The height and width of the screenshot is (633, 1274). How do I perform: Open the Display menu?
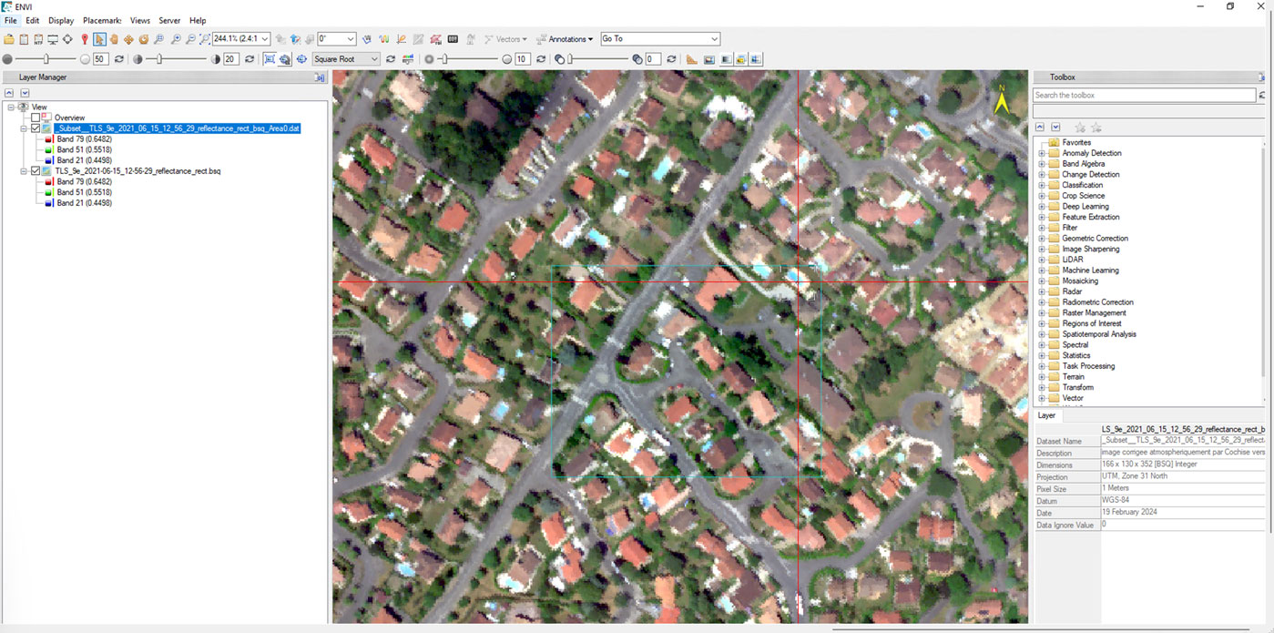61,20
